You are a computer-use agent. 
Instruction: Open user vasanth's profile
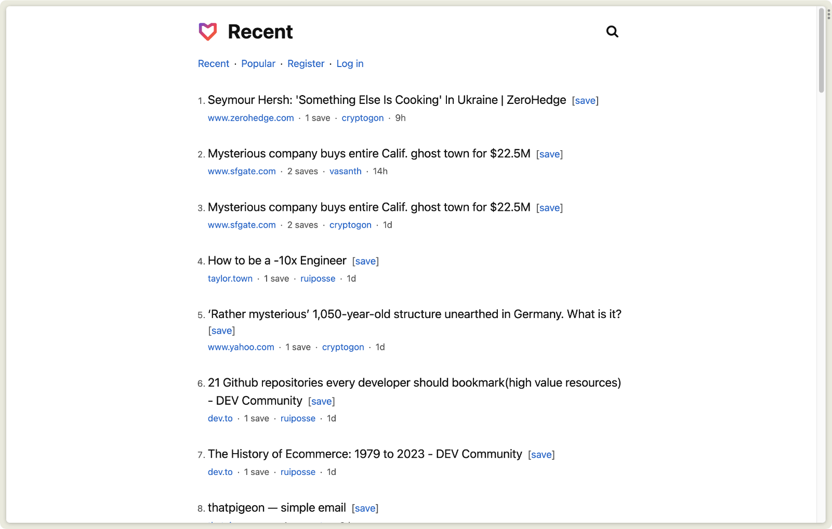click(x=345, y=171)
